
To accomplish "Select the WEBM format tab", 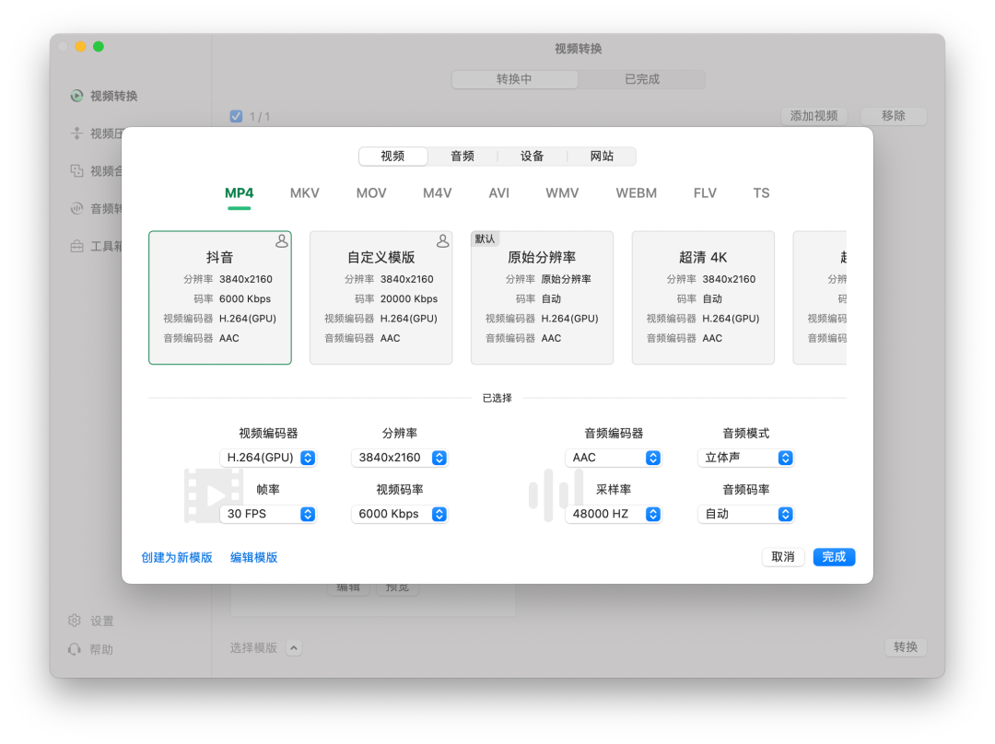I will [x=637, y=192].
